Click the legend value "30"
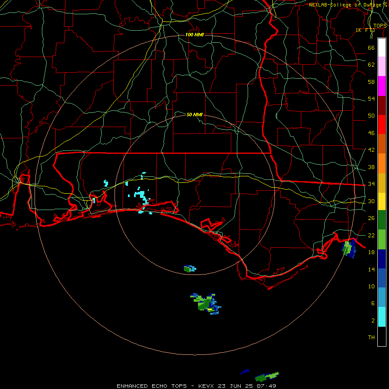Image resolution: width=389 pixels, height=389 pixels. coord(371,201)
